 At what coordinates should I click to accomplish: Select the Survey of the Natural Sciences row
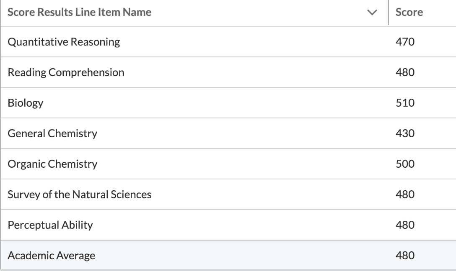coord(80,194)
